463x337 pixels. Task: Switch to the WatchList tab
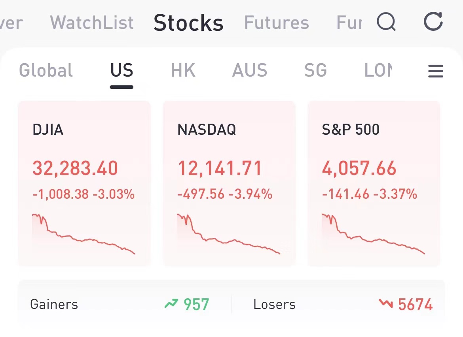coord(92,23)
